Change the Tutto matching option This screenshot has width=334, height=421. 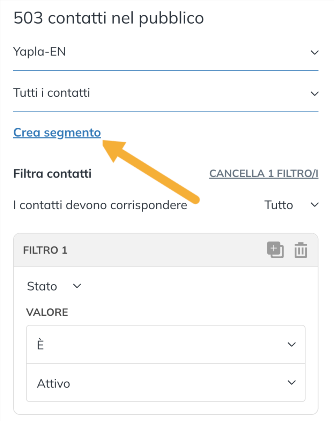click(291, 205)
